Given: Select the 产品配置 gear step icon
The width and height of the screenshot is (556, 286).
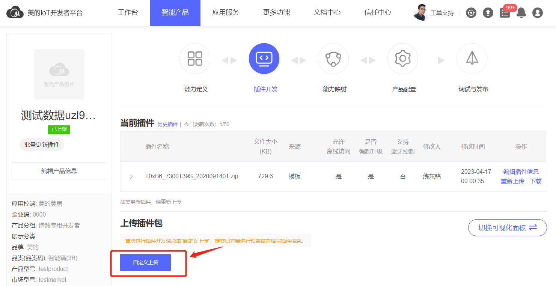Looking at the screenshot, I should [x=402, y=59].
